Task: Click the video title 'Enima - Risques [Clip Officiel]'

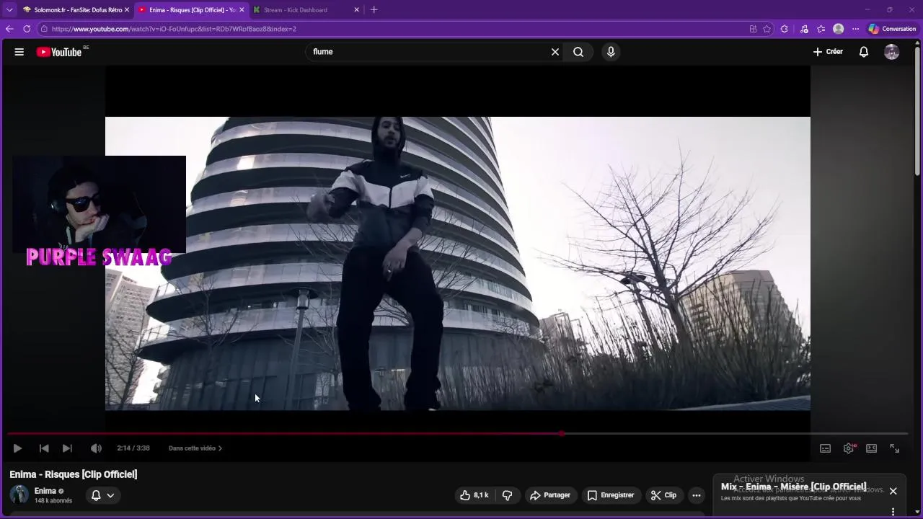Action: click(x=73, y=474)
